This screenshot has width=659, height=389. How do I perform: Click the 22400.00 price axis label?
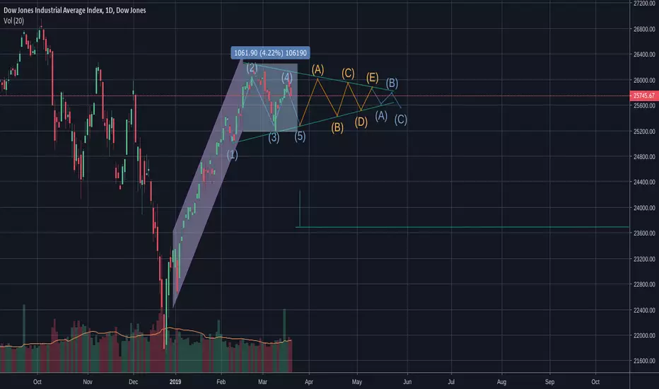coord(644,310)
